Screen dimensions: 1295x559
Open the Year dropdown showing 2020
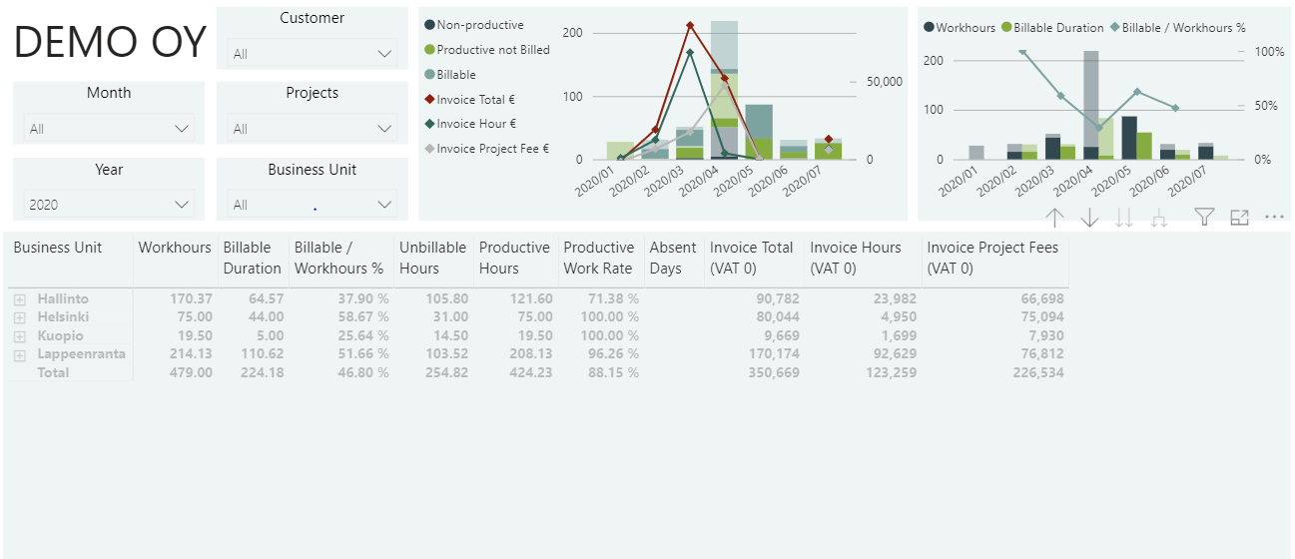109,205
